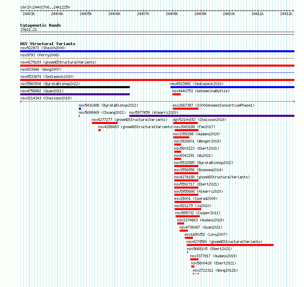This screenshot has height=287, width=304.
Task: Click nsv821179 (Ju2010) label
Action: (x=193, y=206)
